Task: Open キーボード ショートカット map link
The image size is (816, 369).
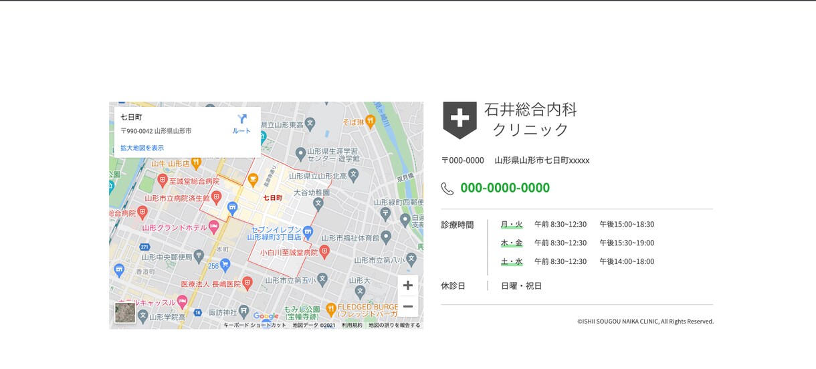Action: [255, 326]
